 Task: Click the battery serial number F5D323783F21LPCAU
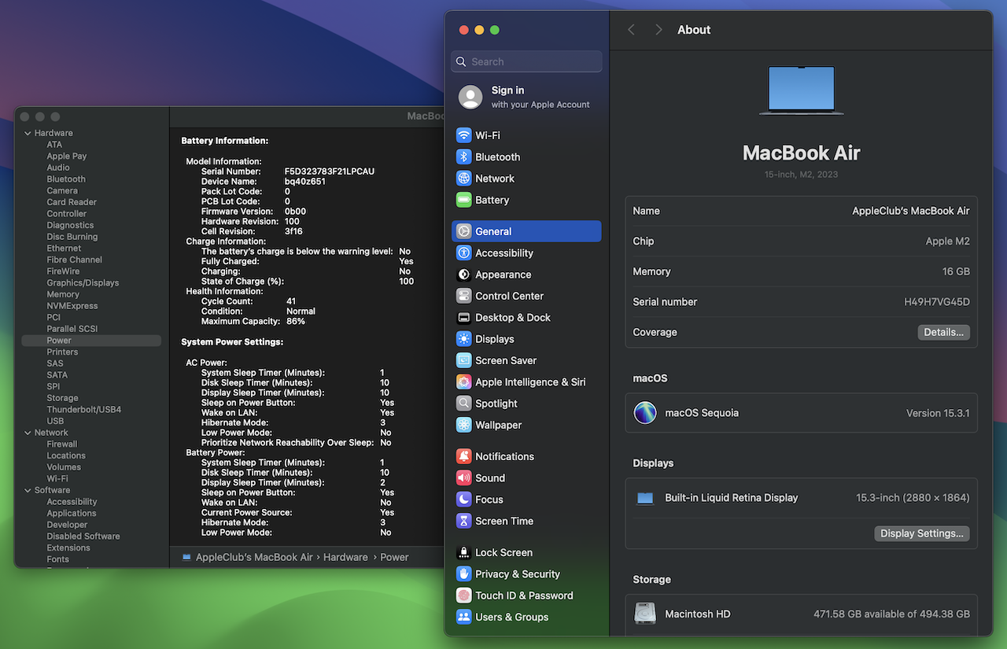click(330, 171)
